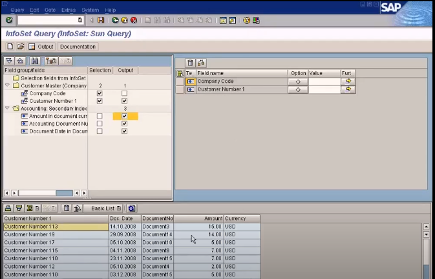Click the icon left of Basic List
This screenshot has height=279, width=435.
point(77,208)
